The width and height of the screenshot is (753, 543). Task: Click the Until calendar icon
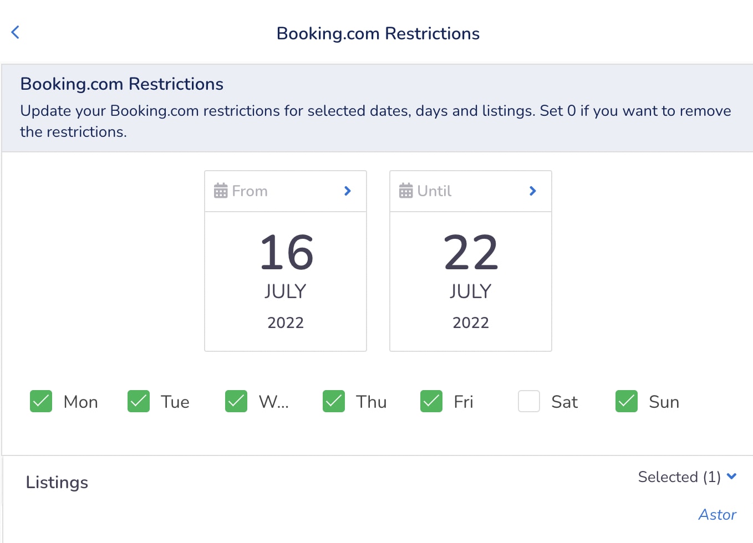pyautogui.click(x=406, y=191)
